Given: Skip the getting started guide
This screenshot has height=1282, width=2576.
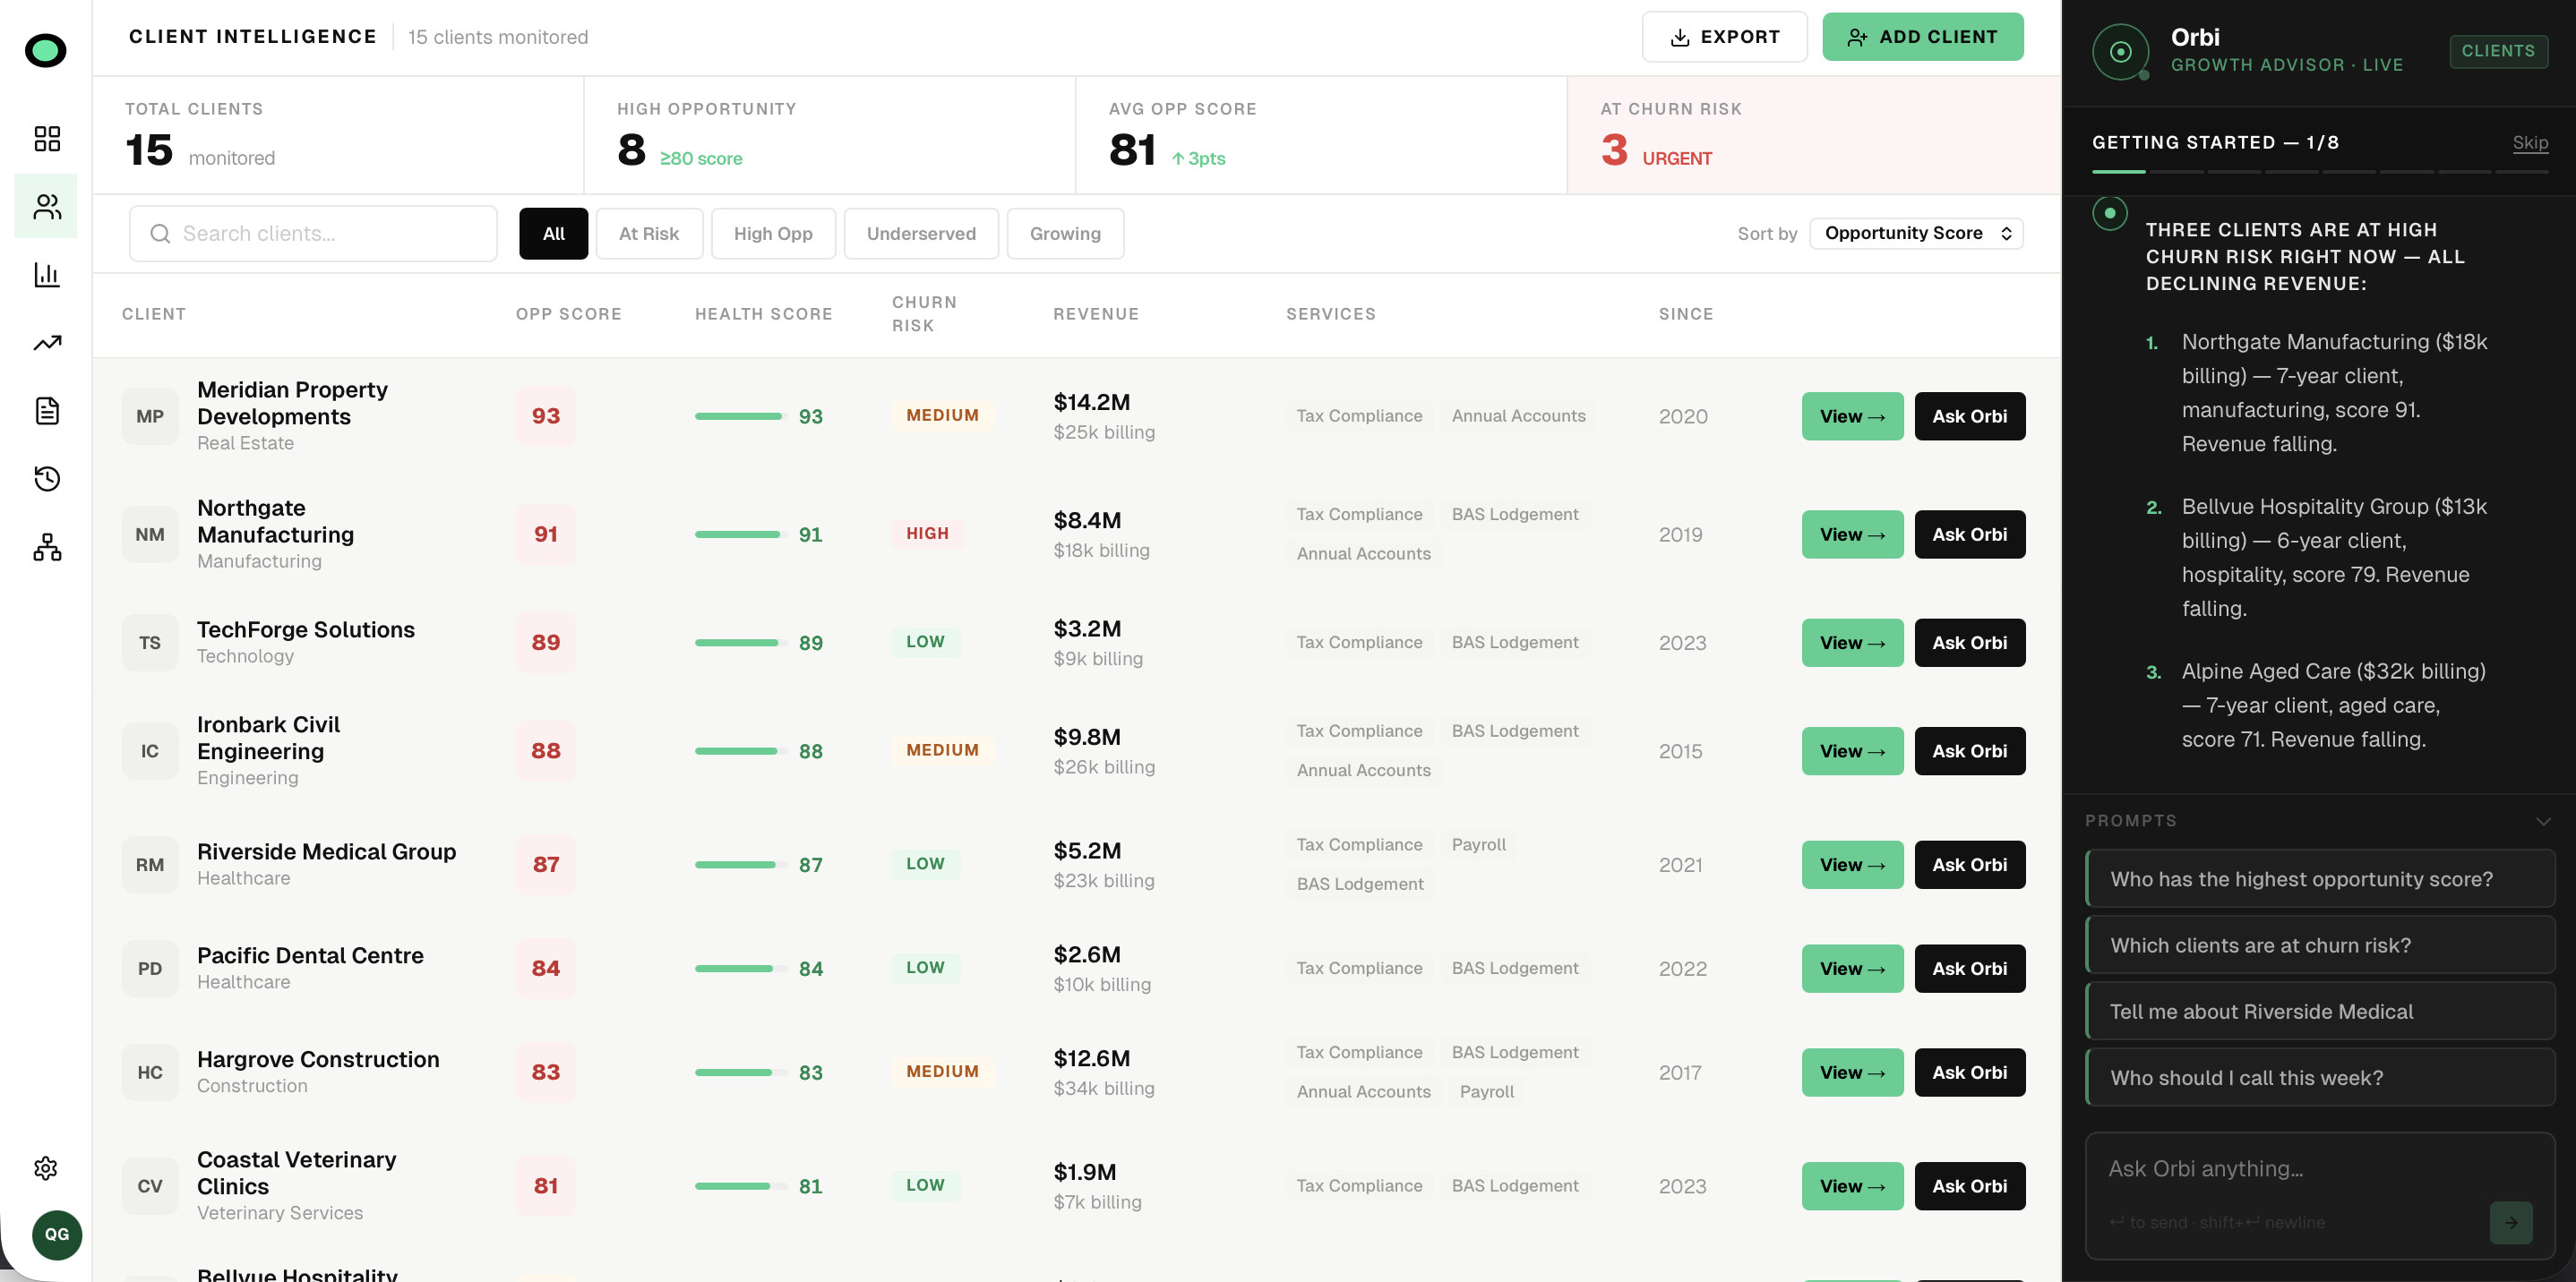Looking at the screenshot, I should click(2530, 143).
